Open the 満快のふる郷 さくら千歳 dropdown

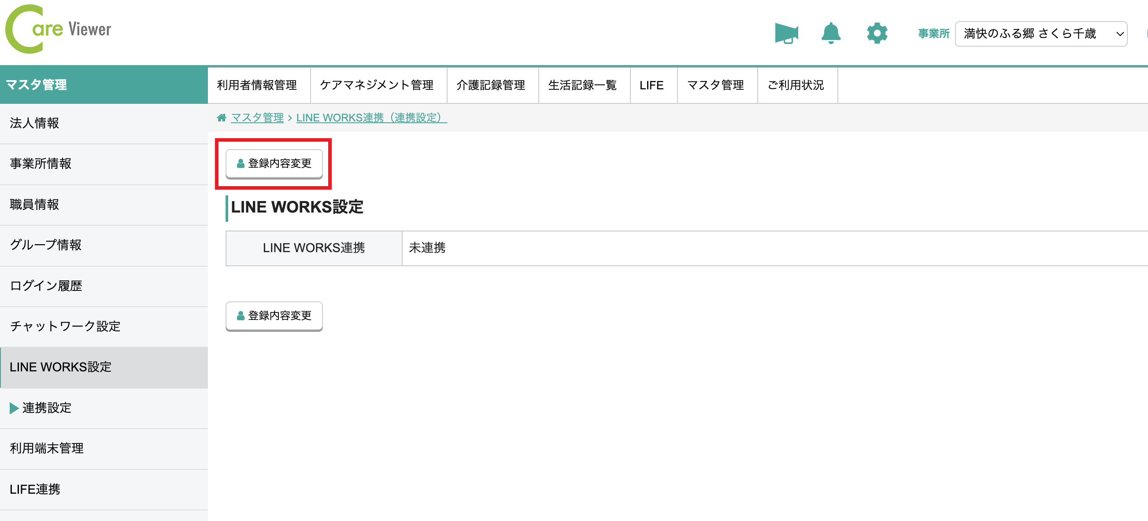(x=1041, y=33)
